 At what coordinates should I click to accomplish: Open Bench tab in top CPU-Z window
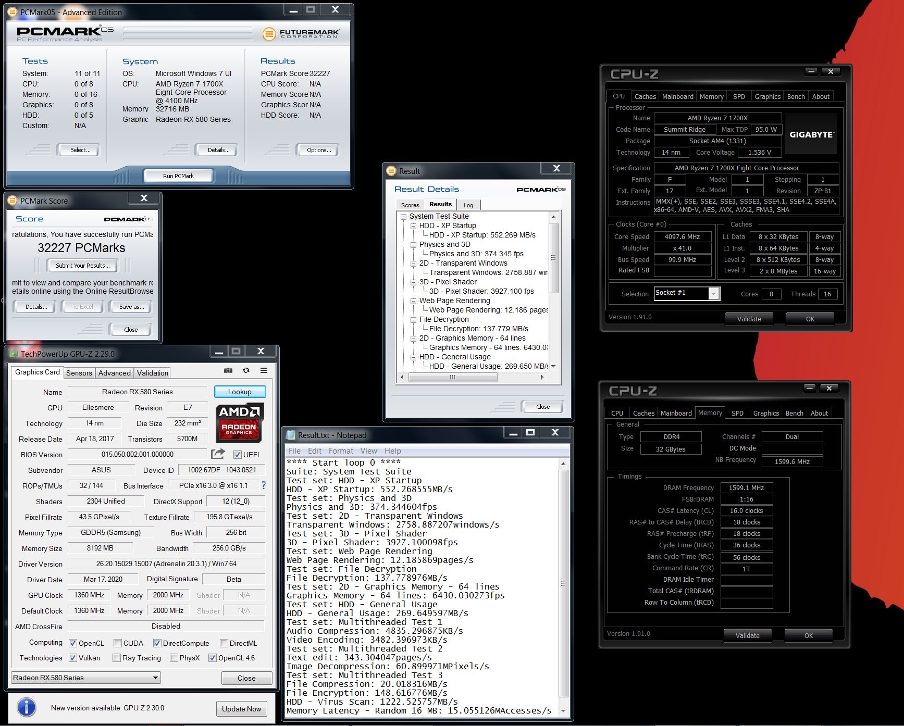point(796,96)
